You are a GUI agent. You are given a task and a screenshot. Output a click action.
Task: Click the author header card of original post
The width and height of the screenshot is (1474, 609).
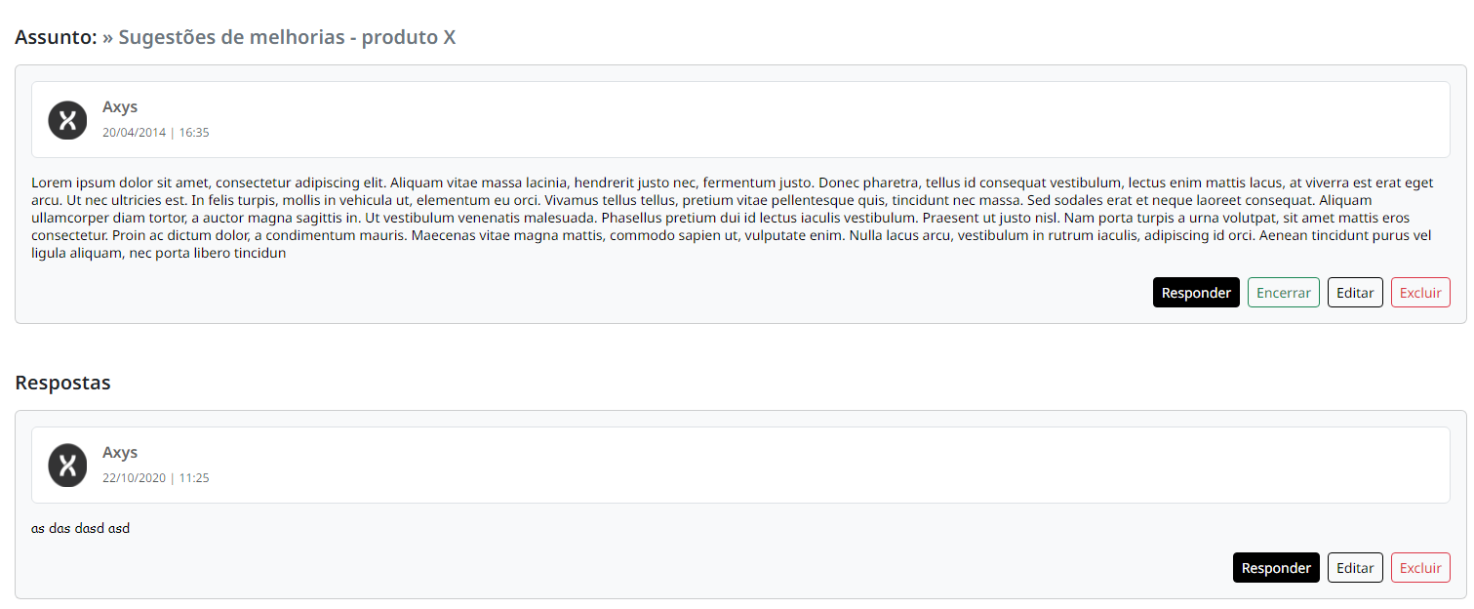coord(740,120)
